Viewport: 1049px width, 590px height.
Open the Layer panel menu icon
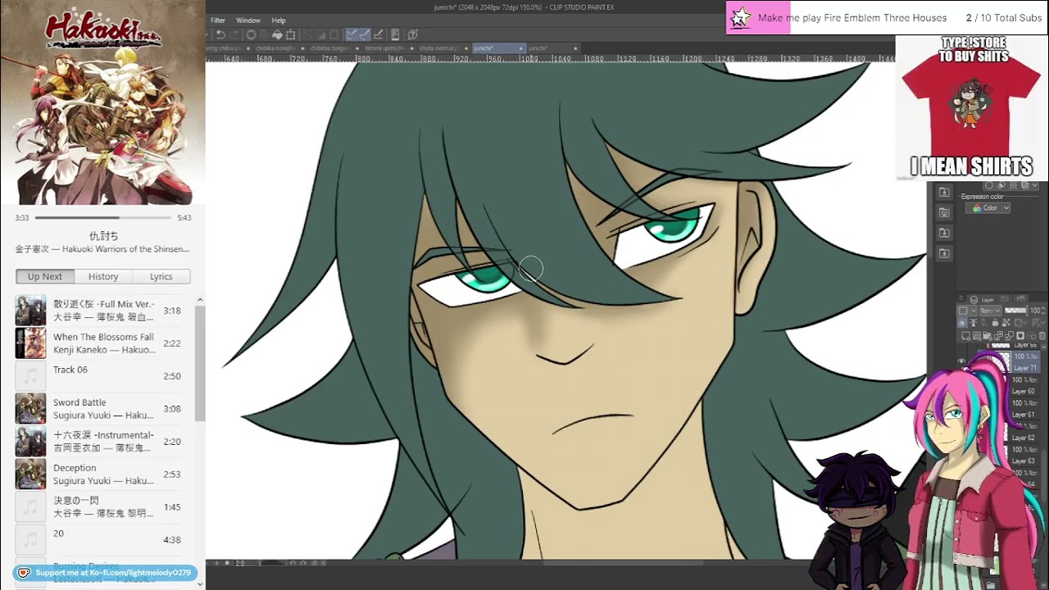(x=962, y=300)
